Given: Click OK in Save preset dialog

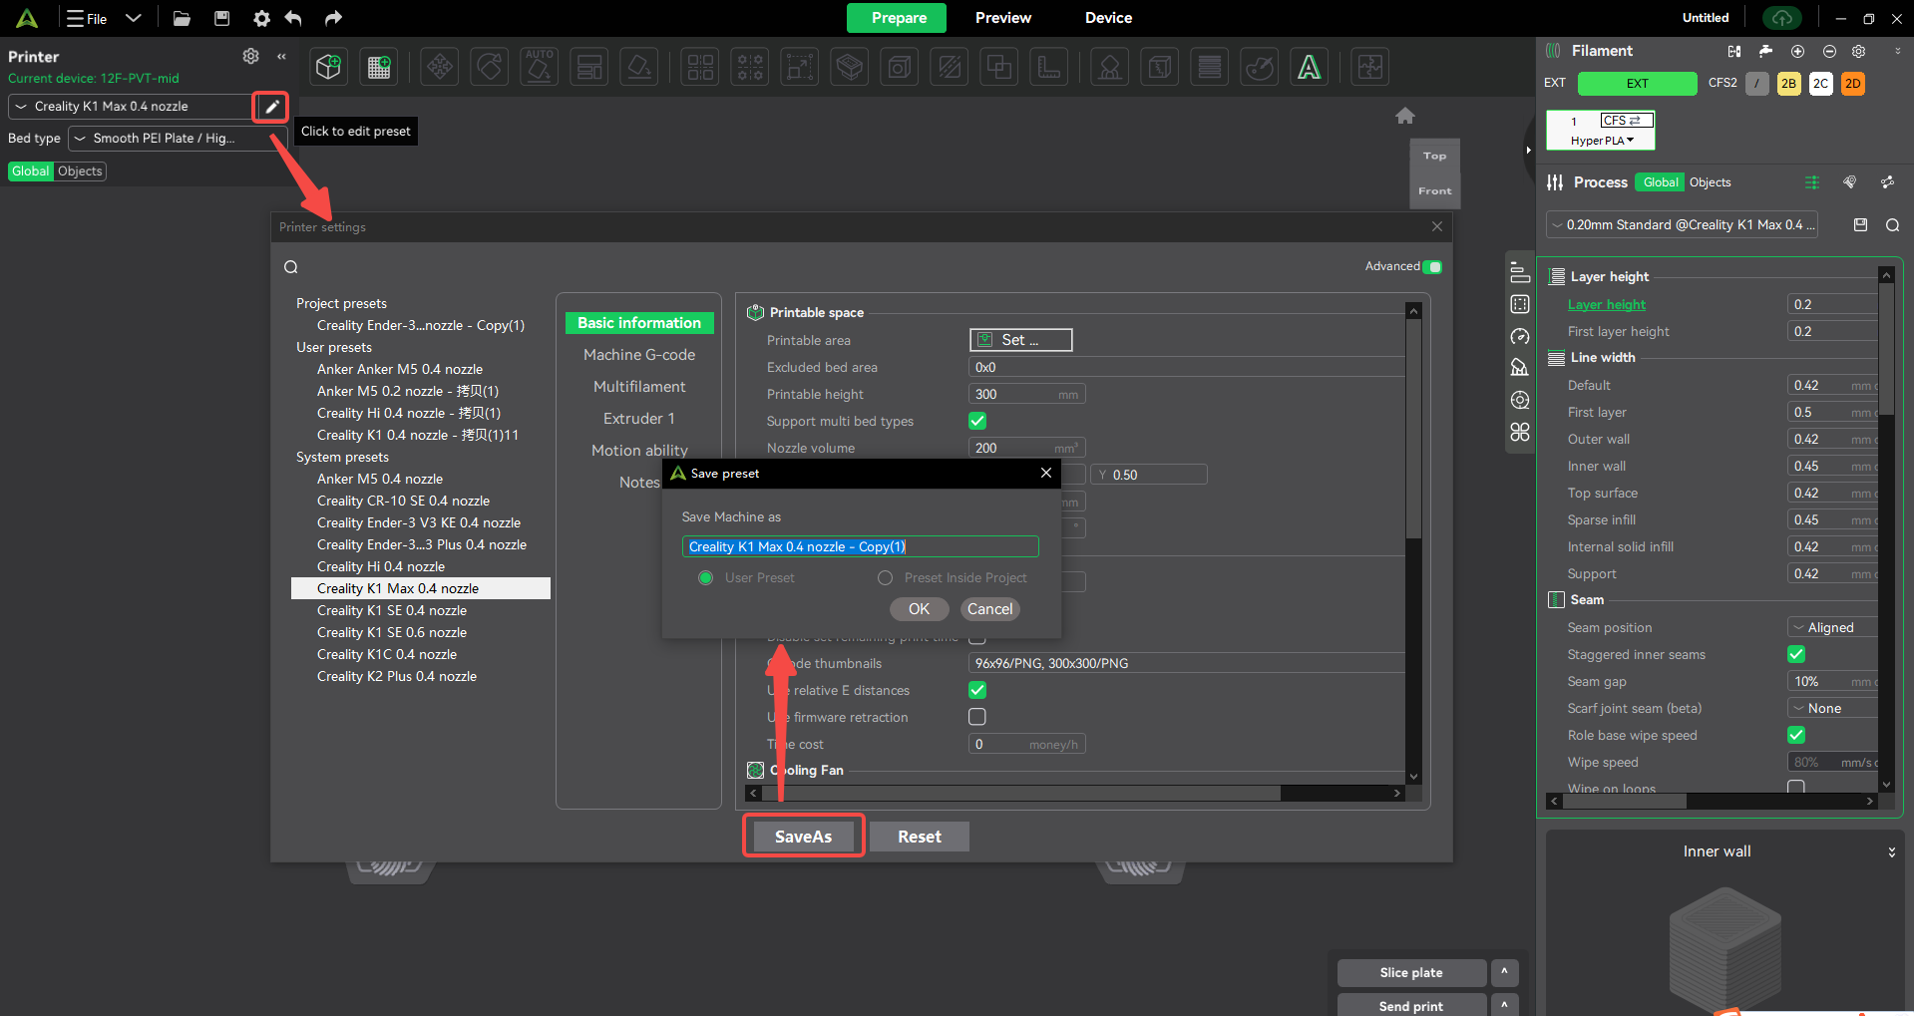Looking at the screenshot, I should (919, 609).
